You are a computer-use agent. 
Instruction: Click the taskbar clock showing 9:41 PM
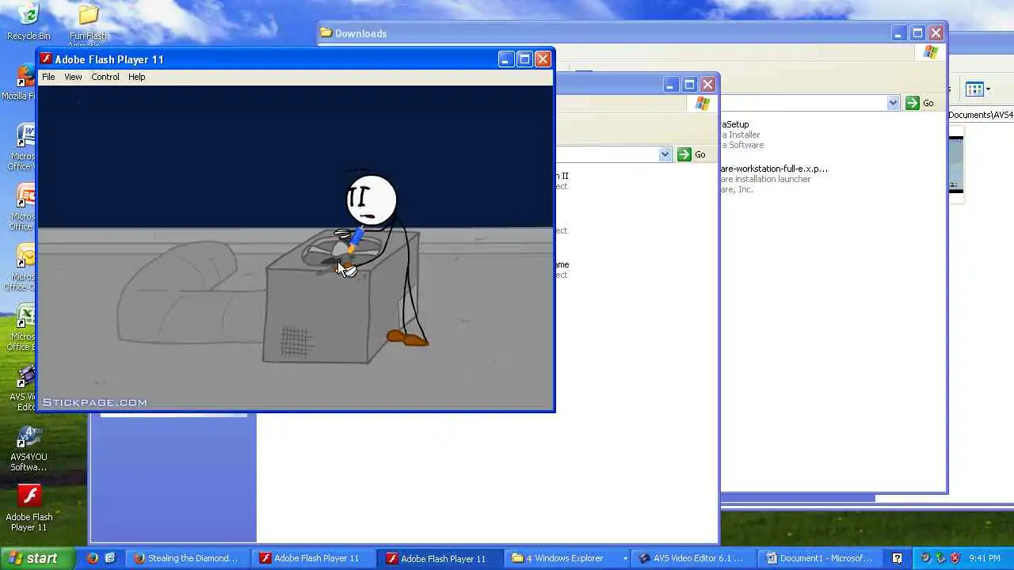pyautogui.click(x=985, y=558)
